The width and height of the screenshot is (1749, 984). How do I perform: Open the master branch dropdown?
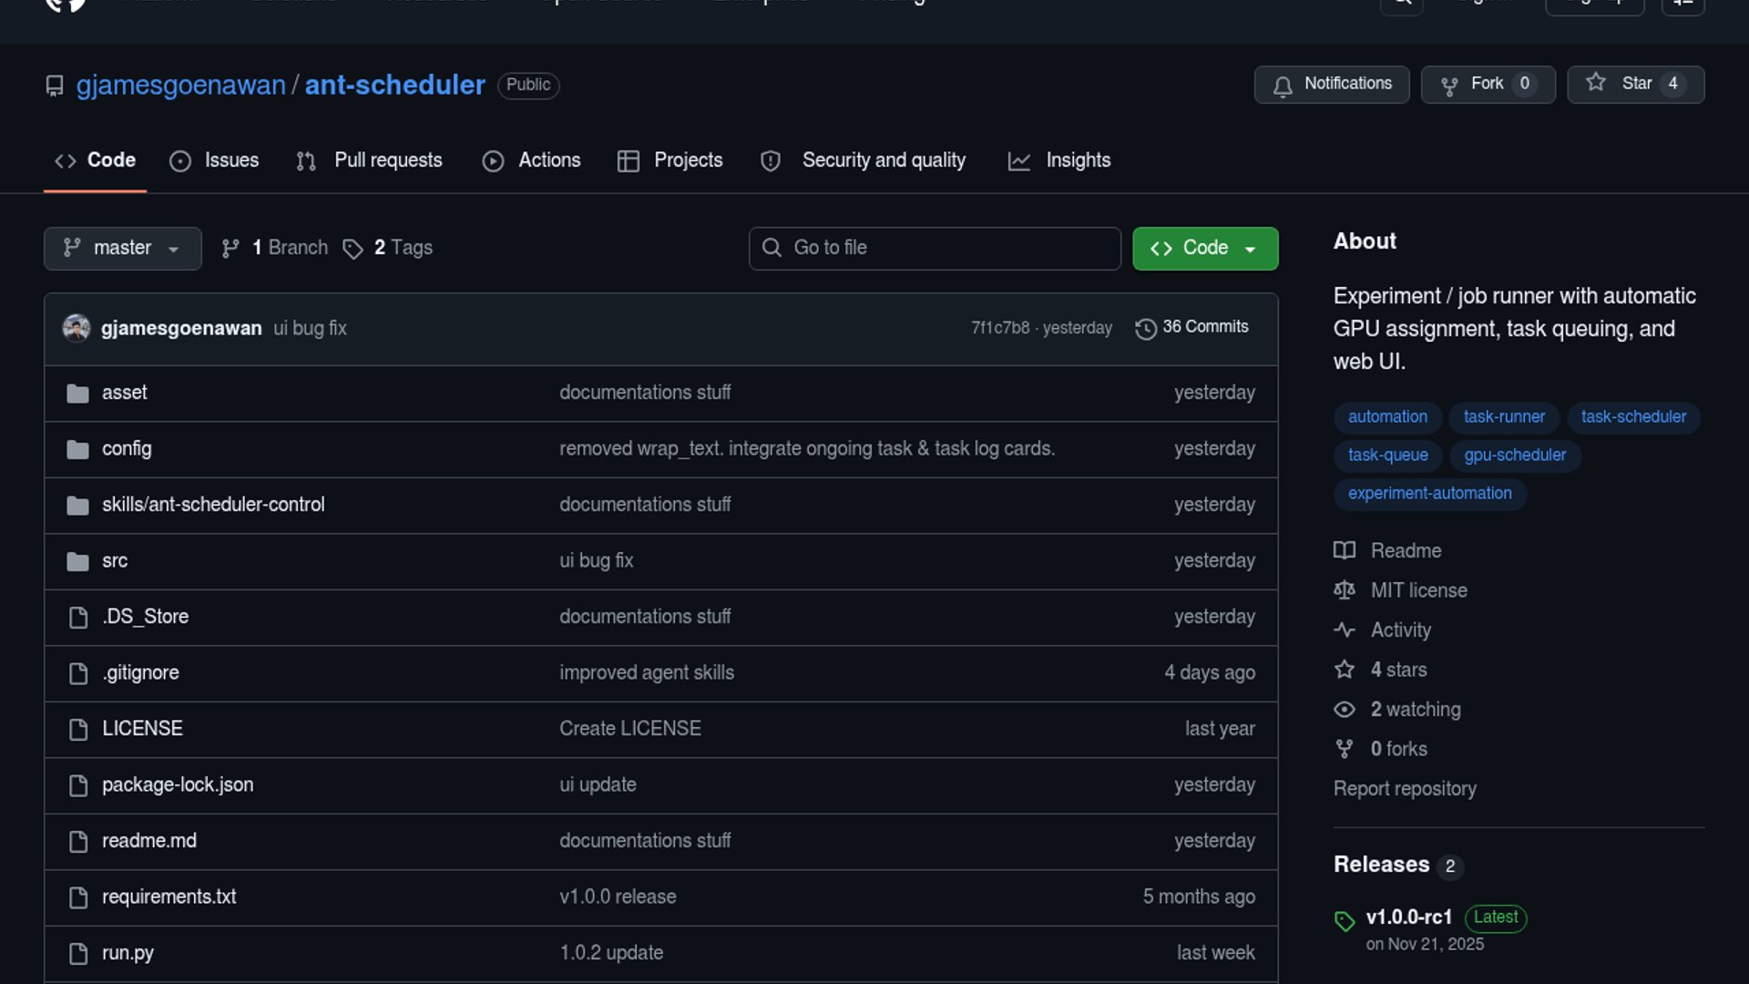(122, 248)
